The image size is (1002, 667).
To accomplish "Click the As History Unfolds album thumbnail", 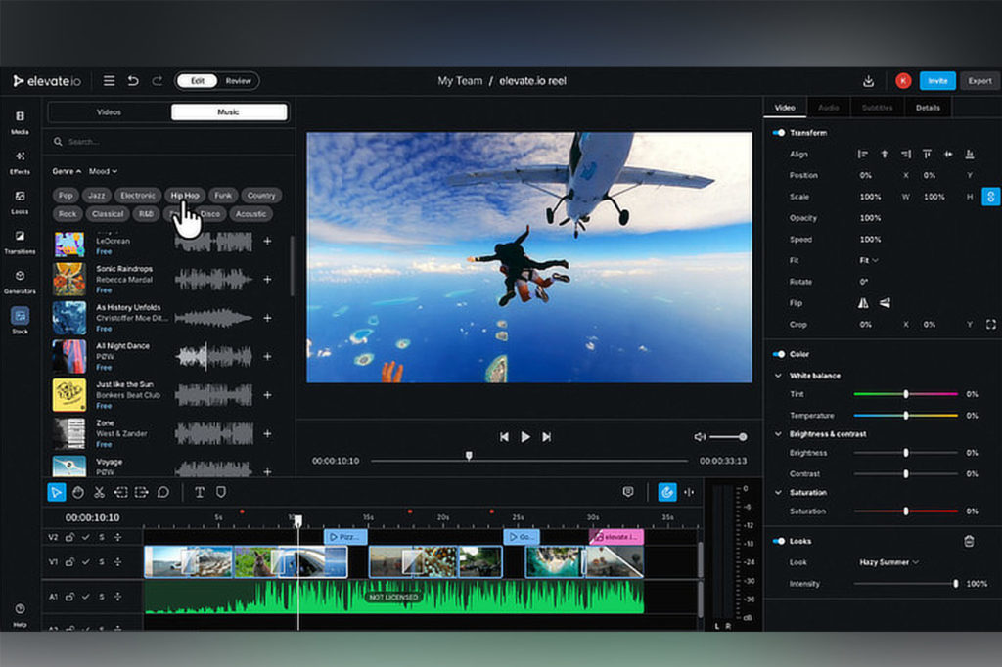I will click(69, 318).
